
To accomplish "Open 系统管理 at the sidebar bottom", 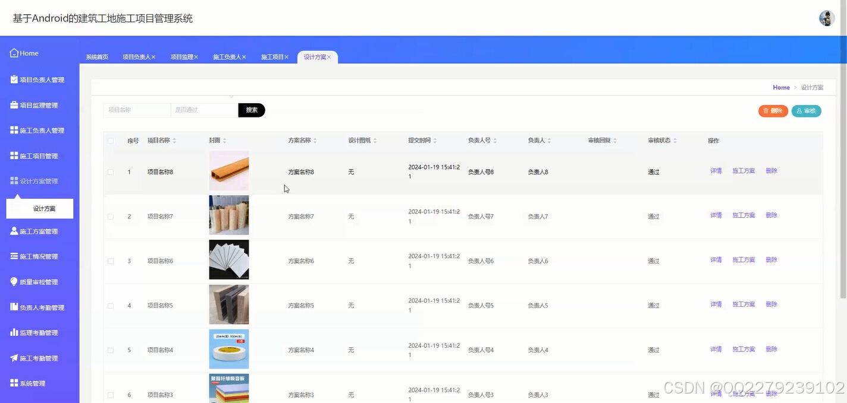I will (28, 383).
